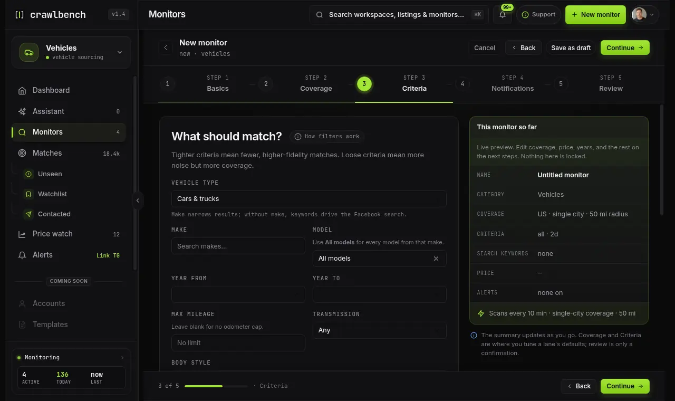Click the 136 TODAY counter
This screenshot has width=675, height=401.
63,378
